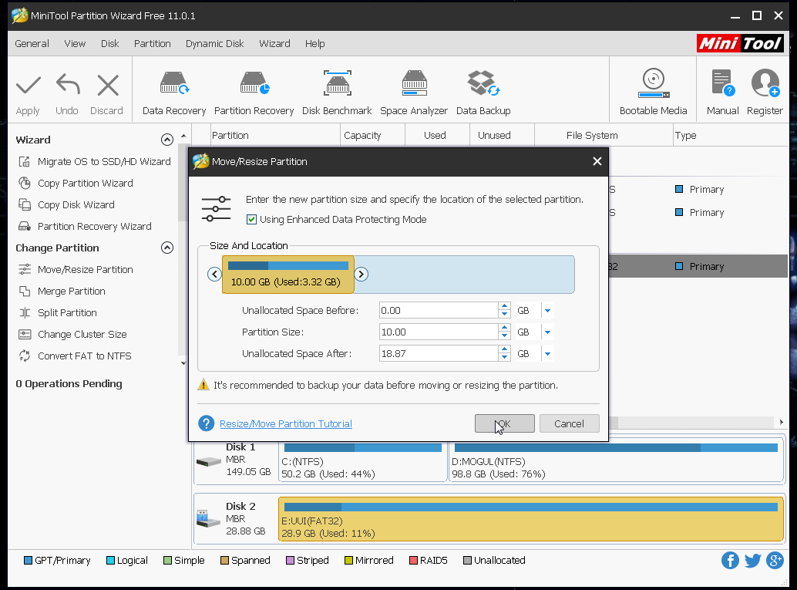Increase Unallocated Space Before value

(x=504, y=306)
